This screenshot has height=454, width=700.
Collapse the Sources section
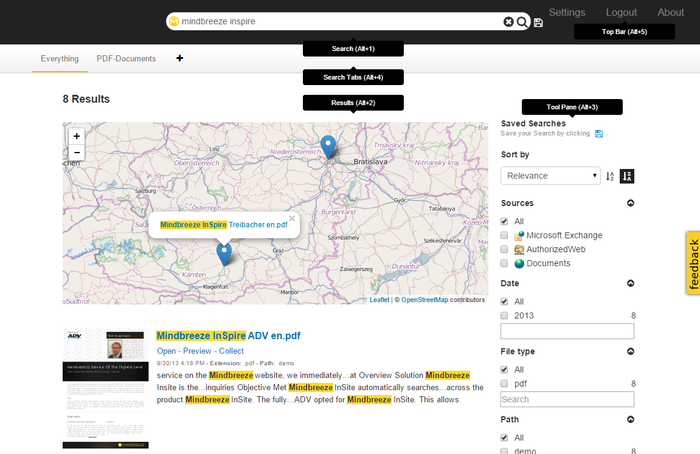click(630, 203)
